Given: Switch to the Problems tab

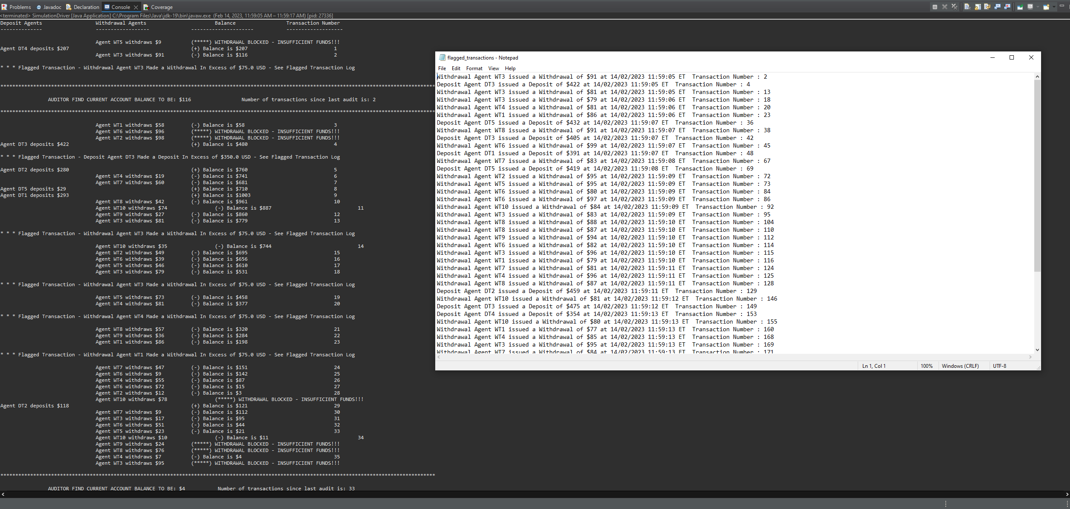Looking at the screenshot, I should 16,7.
